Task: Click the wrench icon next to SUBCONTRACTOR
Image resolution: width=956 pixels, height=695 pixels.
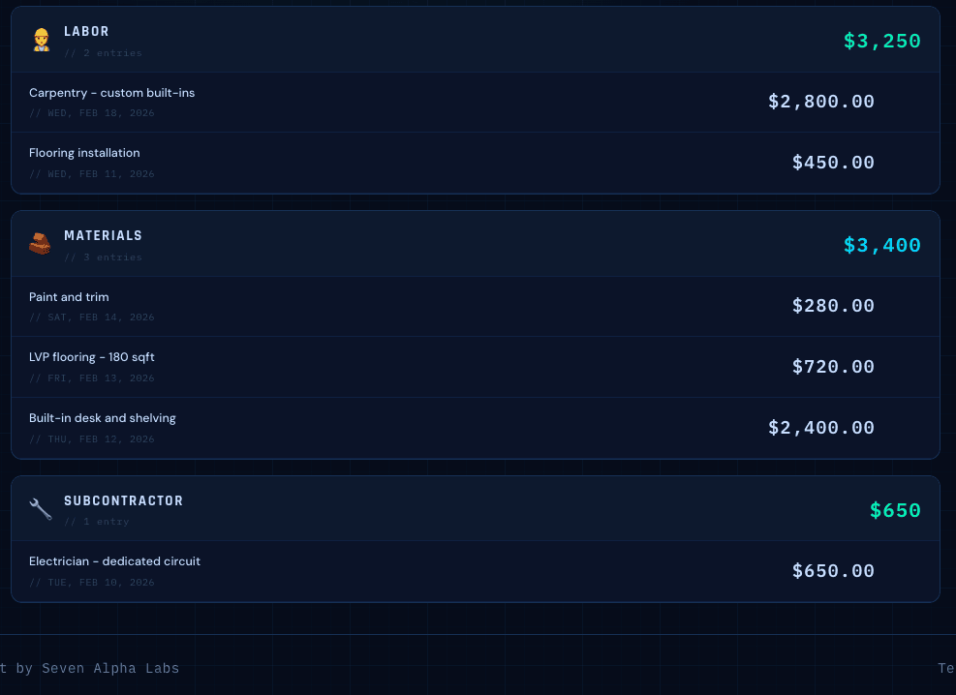Action: point(40,508)
